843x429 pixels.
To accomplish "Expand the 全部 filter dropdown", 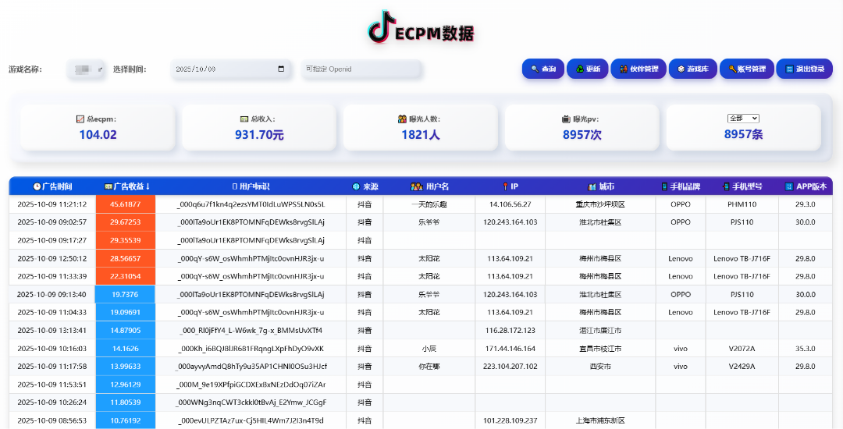I will click(742, 119).
